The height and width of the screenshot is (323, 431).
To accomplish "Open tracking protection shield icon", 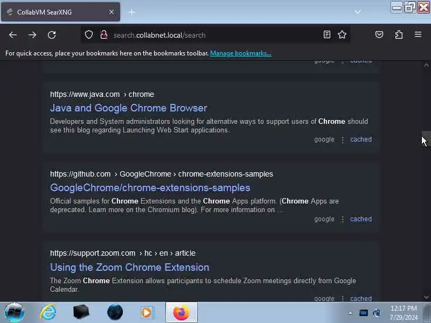I will [x=89, y=34].
